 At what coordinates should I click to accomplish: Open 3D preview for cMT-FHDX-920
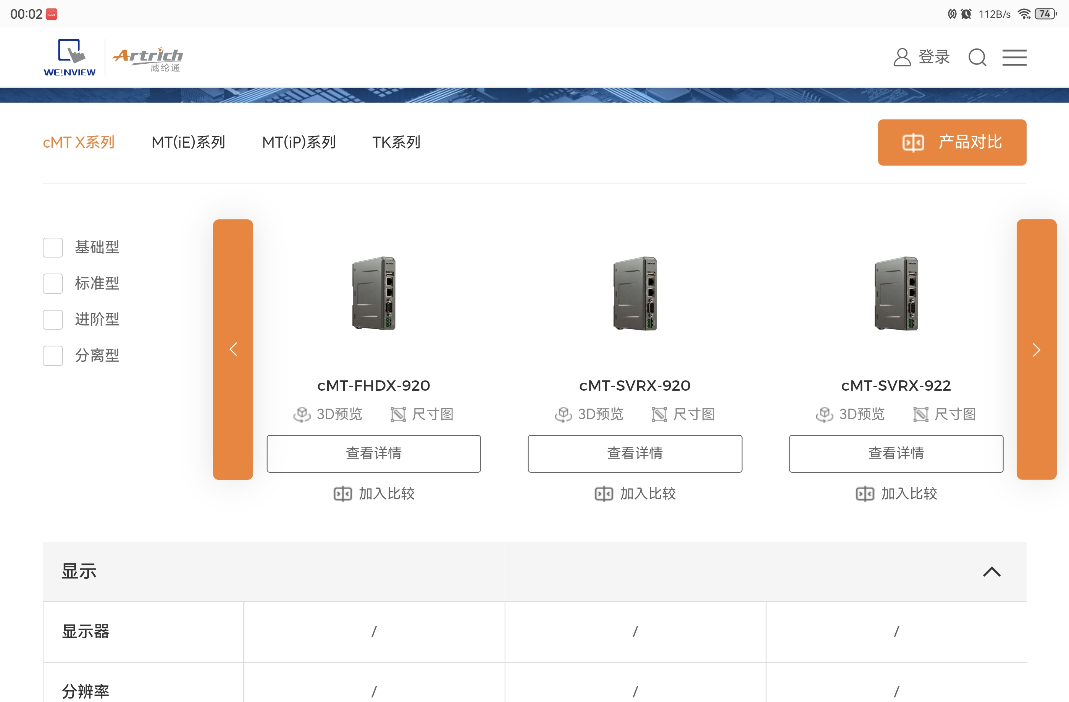point(328,414)
